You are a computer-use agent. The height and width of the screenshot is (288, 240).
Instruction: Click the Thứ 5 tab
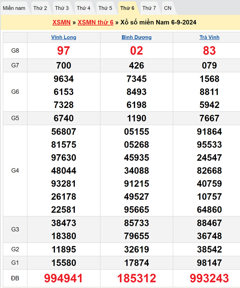(105, 8)
